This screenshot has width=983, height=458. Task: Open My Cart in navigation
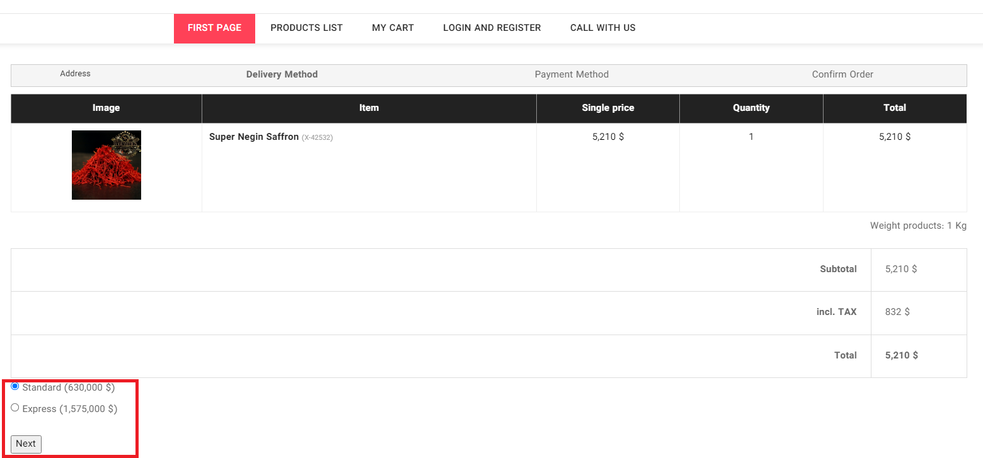point(393,28)
